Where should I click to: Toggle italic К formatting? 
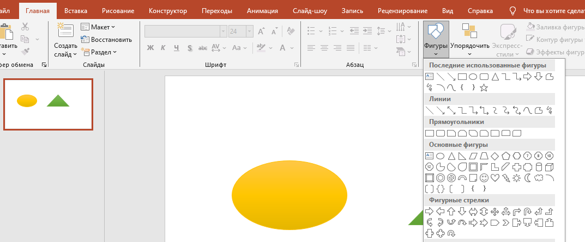point(163,48)
